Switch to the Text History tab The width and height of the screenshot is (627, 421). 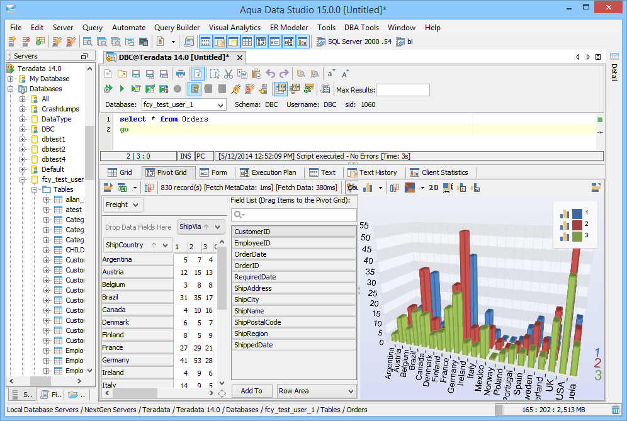(372, 172)
